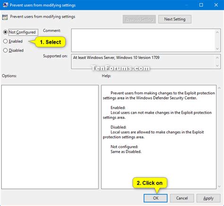Screen dimensions: 224x206
Task: Click the 'Not configured:' line in Help
Action: point(124,147)
